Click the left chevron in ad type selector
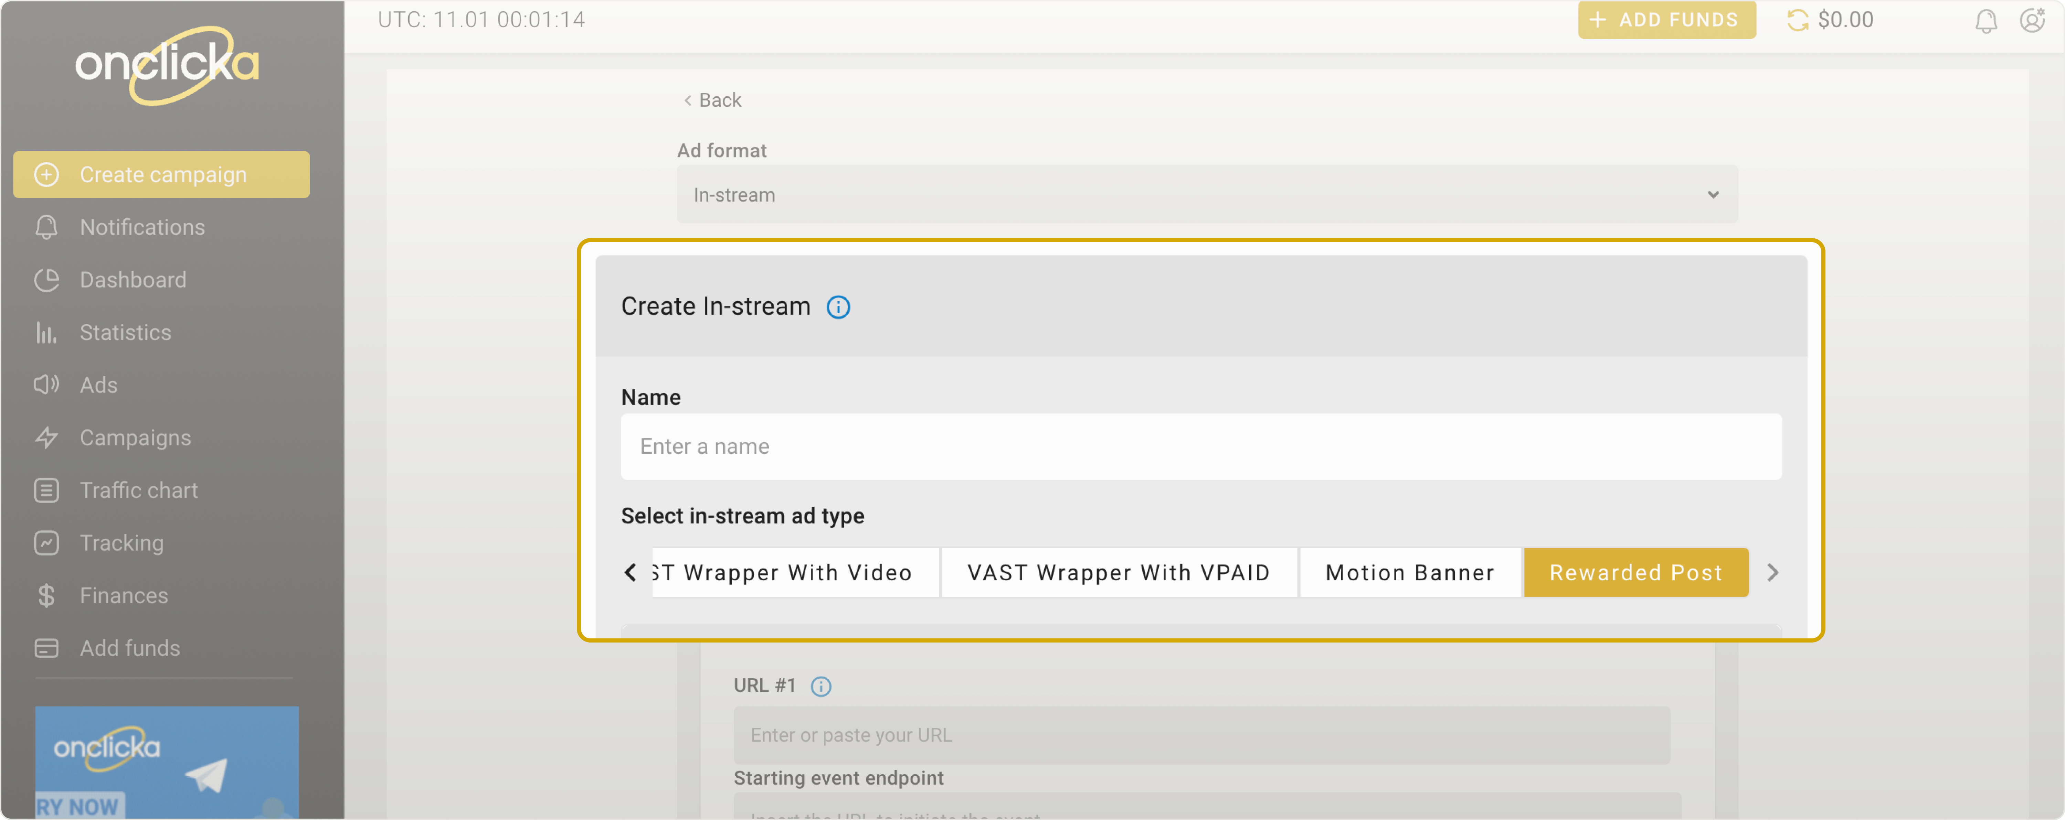 point(630,573)
